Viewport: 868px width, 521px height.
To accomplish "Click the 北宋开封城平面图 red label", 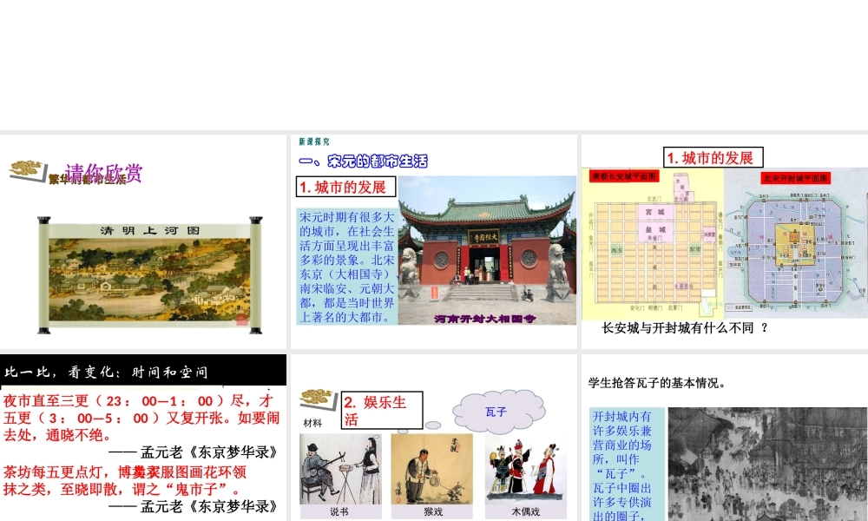I will coord(795,178).
